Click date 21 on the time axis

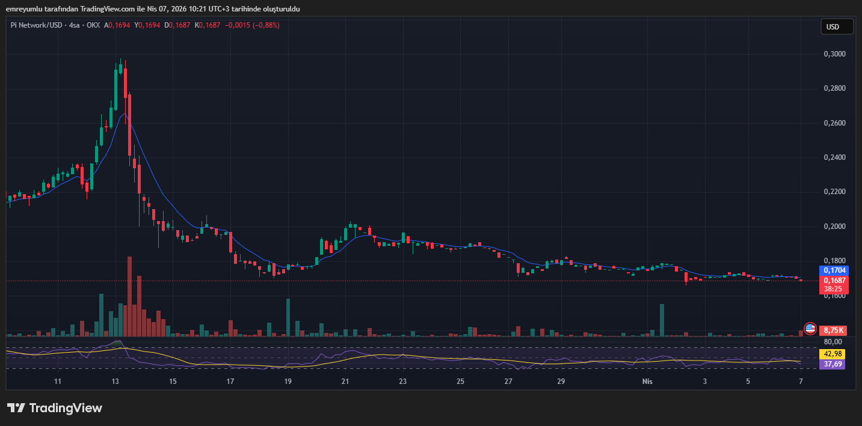pyautogui.click(x=345, y=382)
